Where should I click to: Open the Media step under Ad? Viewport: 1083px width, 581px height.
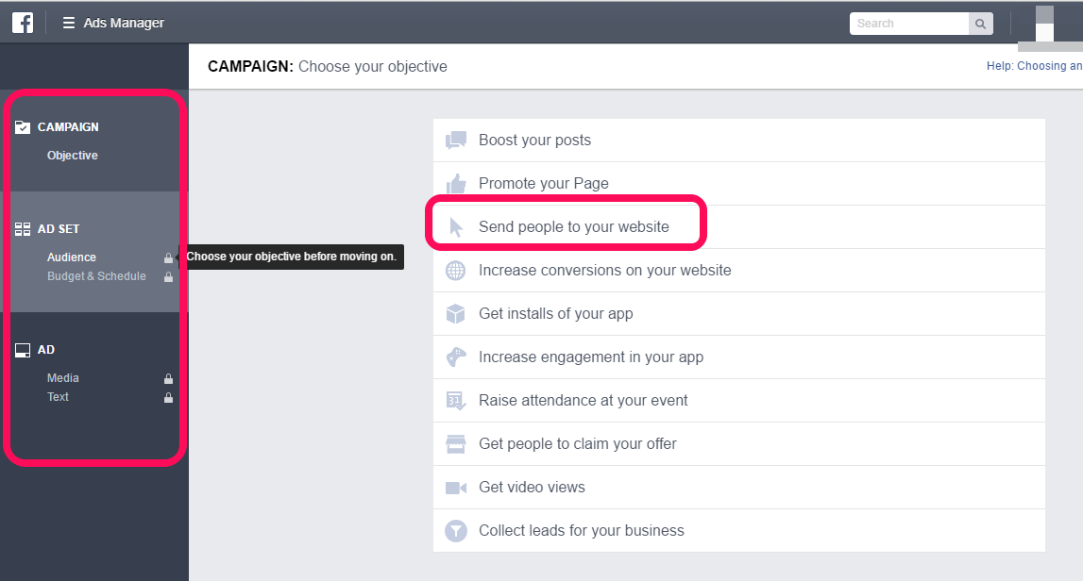pyautogui.click(x=63, y=378)
